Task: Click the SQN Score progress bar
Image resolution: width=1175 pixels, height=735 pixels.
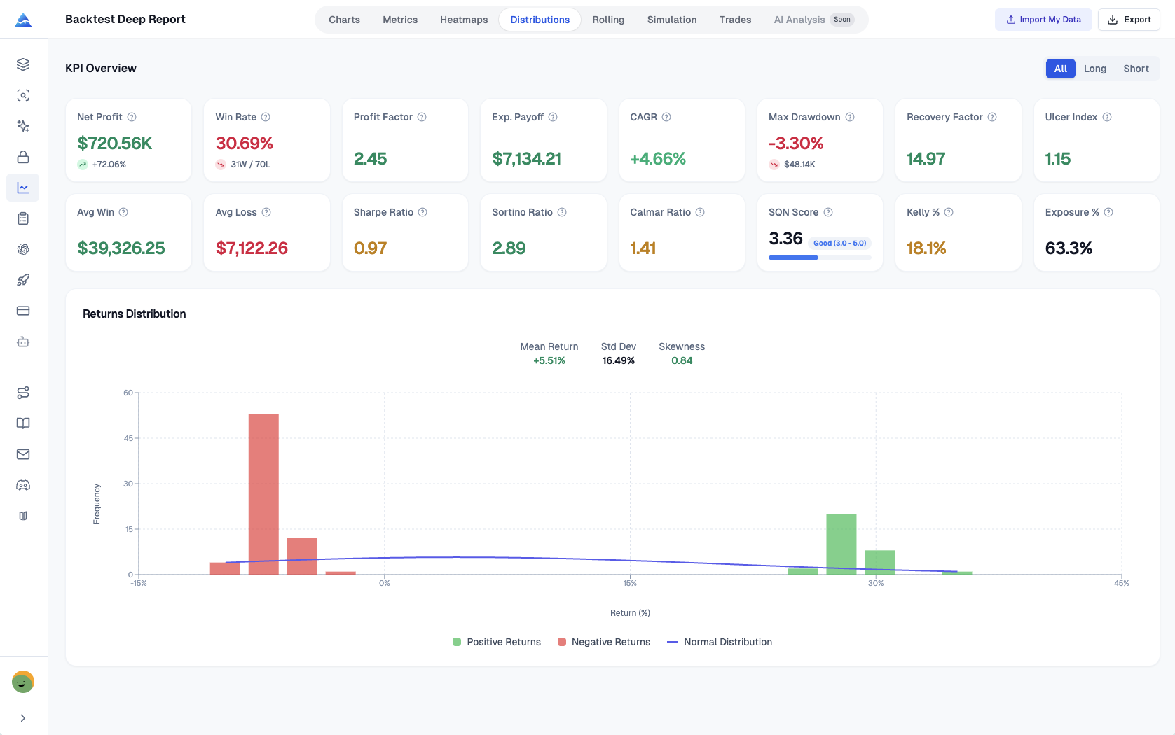Action: point(818,257)
